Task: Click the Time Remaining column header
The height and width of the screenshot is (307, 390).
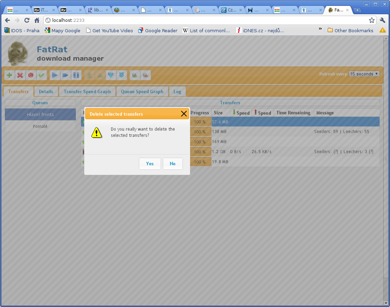Action: pyautogui.click(x=293, y=113)
